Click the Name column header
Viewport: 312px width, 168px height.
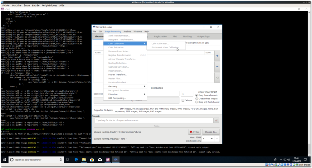coord(98,52)
